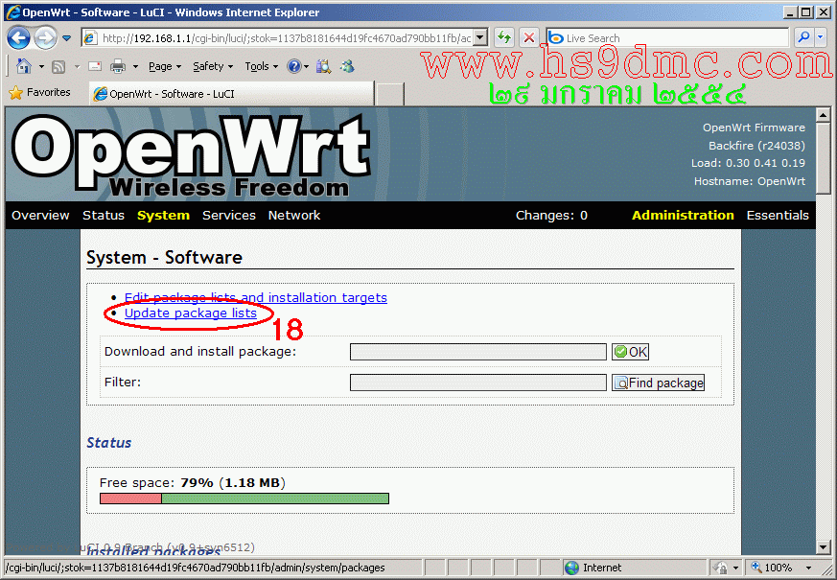Image resolution: width=837 pixels, height=580 pixels.
Task: Open the Services navigation item
Action: pyautogui.click(x=229, y=215)
